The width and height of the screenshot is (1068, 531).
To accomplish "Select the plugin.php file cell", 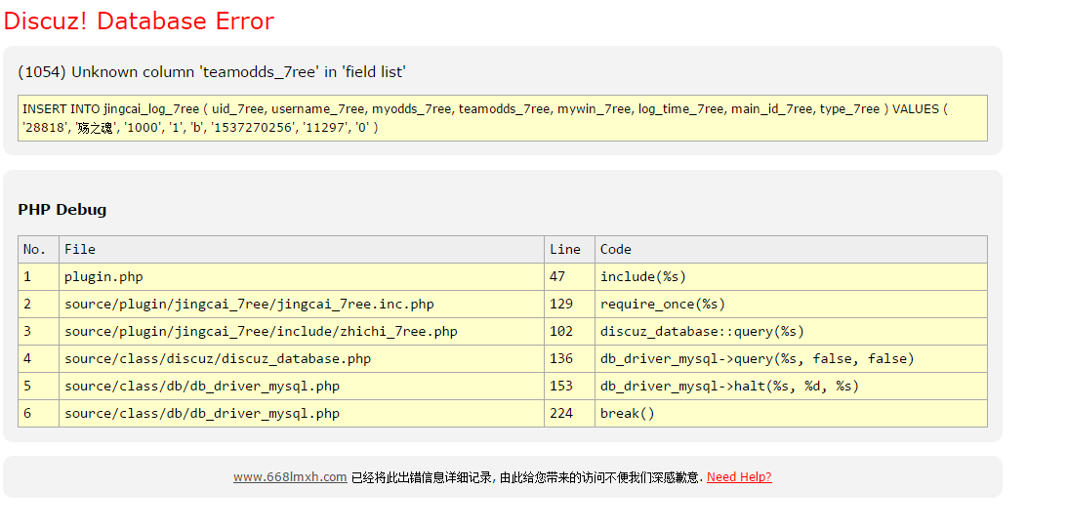I will coord(103,277).
